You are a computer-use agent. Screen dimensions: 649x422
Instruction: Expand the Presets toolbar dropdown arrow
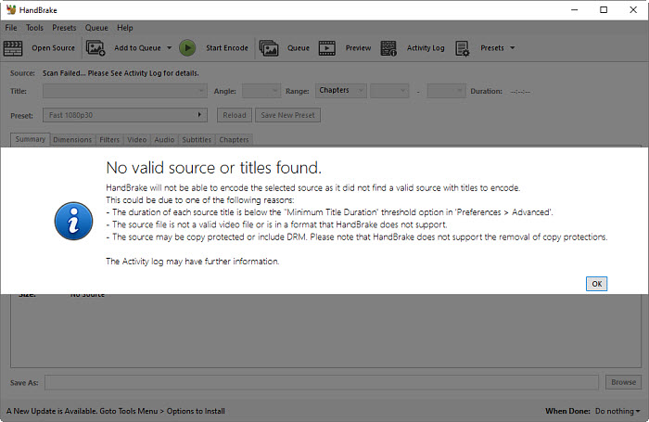click(513, 48)
